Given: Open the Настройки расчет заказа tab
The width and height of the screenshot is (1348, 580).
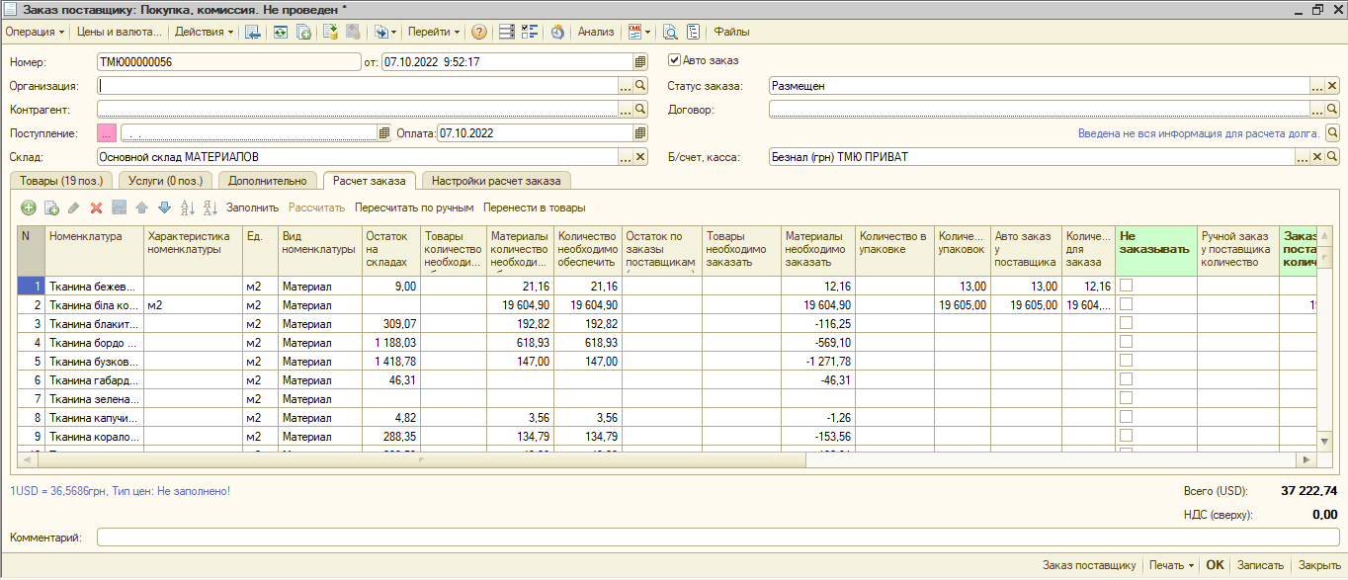Looking at the screenshot, I should pos(496,180).
